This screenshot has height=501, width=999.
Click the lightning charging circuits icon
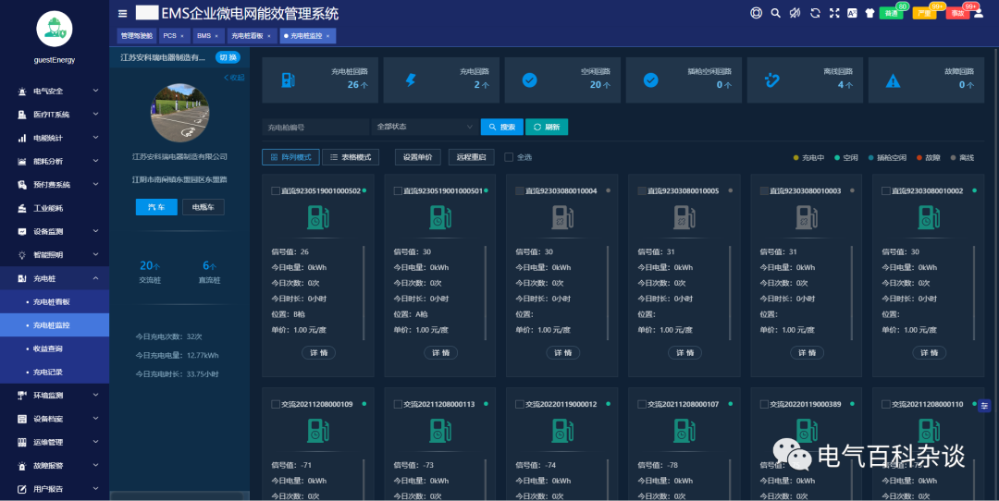(x=411, y=80)
